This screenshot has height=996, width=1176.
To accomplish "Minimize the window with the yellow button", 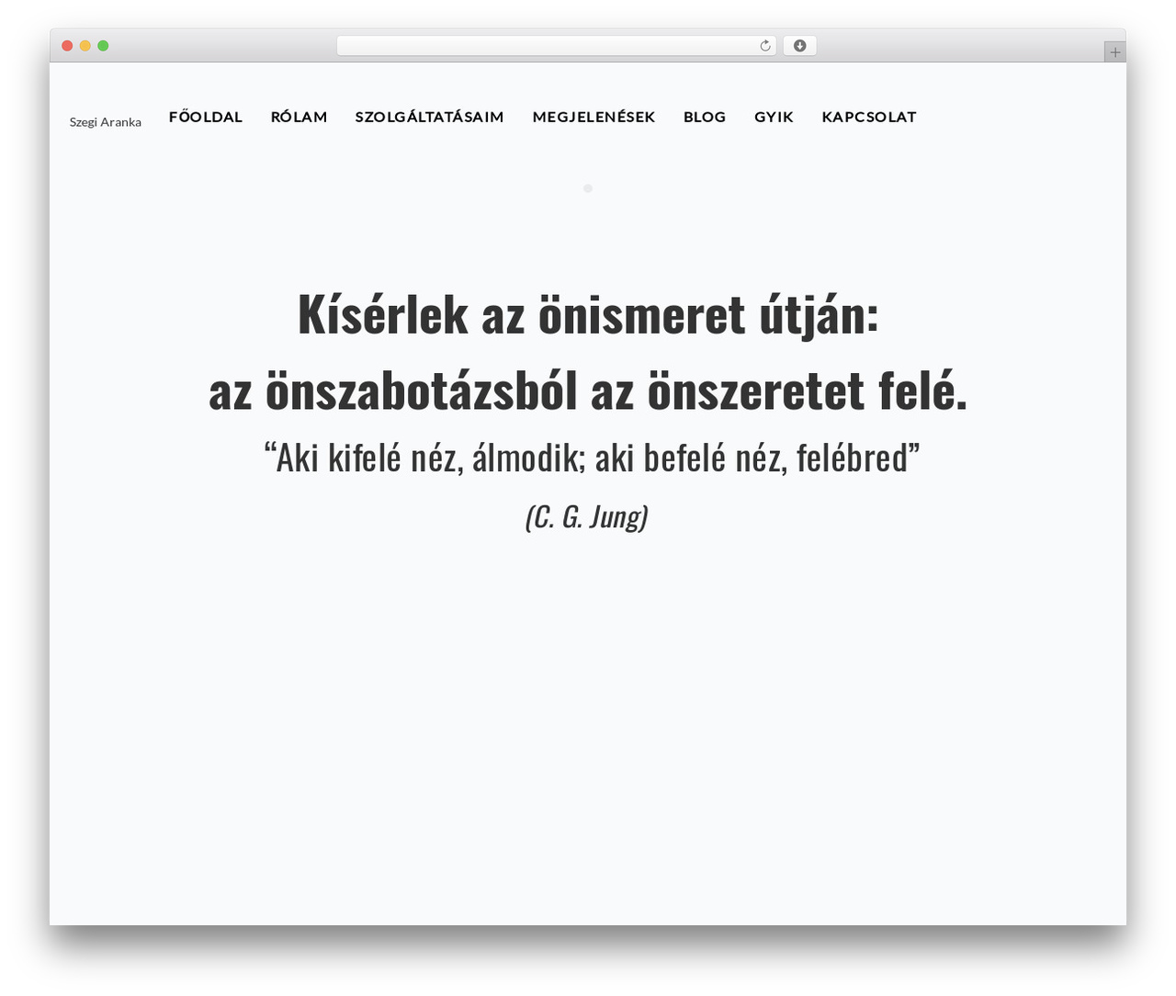I will 85,46.
